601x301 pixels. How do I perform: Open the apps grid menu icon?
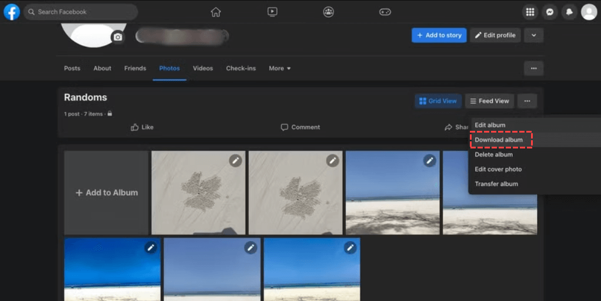tap(530, 12)
